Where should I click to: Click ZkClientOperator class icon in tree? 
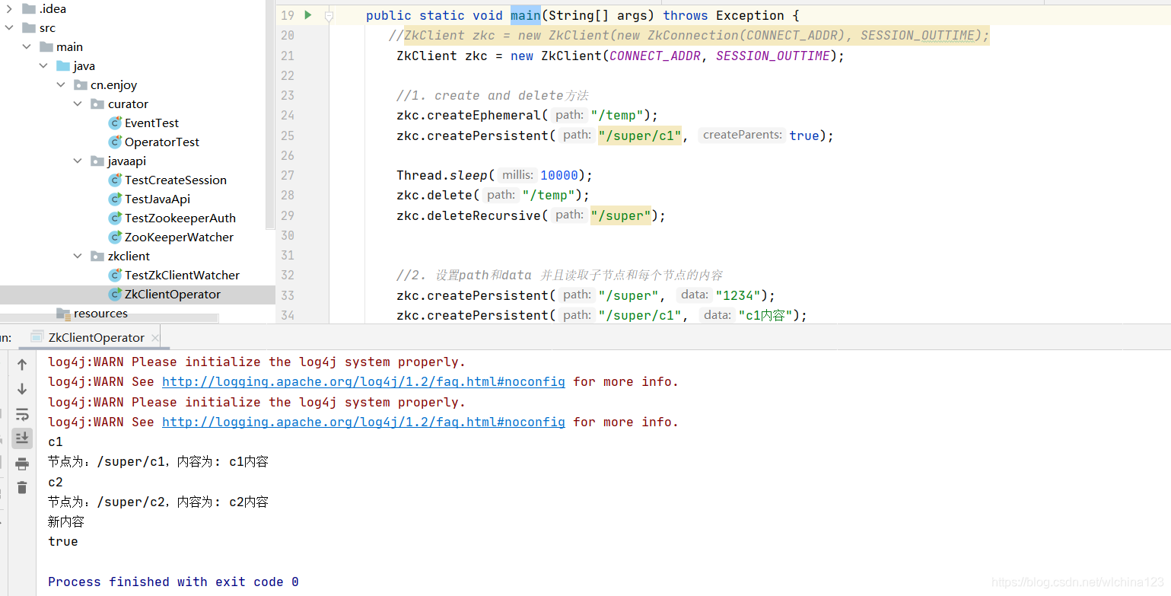115,294
